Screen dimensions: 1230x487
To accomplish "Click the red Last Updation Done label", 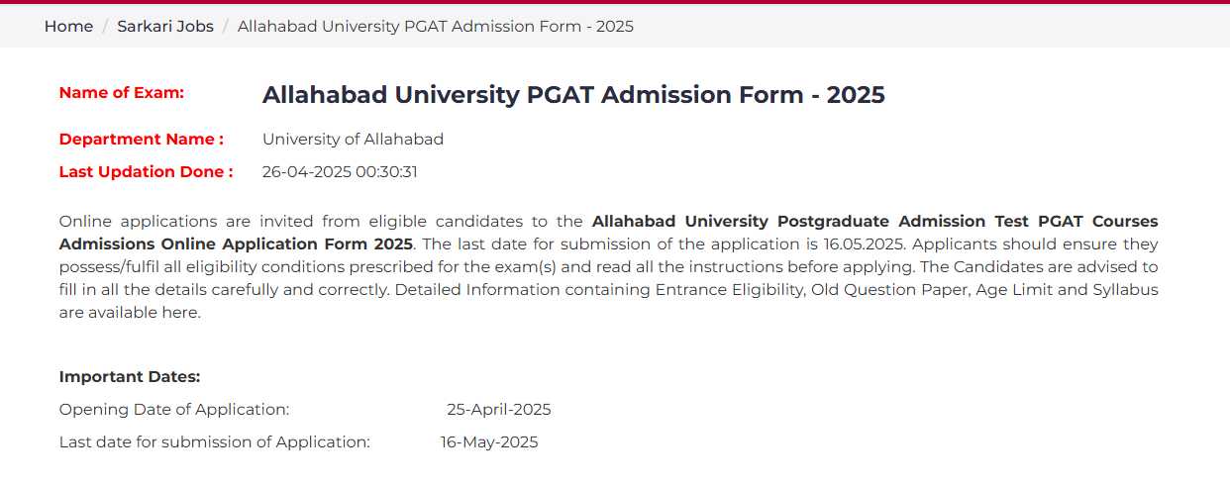I will click(x=147, y=171).
